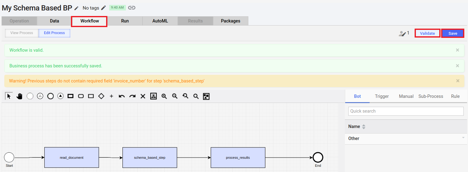
Task: Click the 'No tags' label
Action: coord(91,8)
